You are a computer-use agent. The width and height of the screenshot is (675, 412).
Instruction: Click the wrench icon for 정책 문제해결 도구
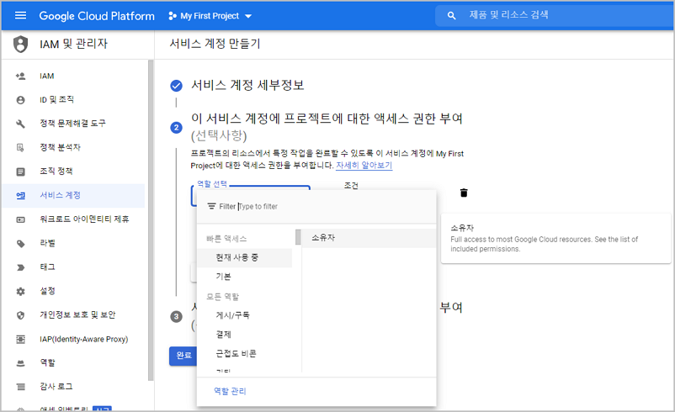20,124
